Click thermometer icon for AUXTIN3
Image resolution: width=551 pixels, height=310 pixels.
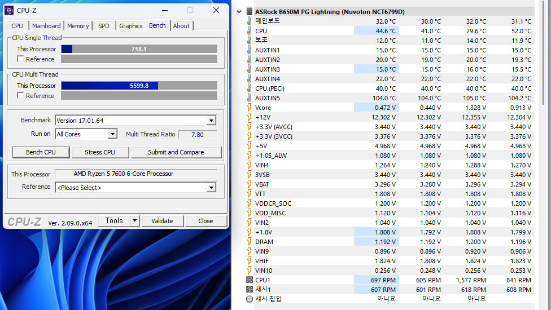coord(249,69)
